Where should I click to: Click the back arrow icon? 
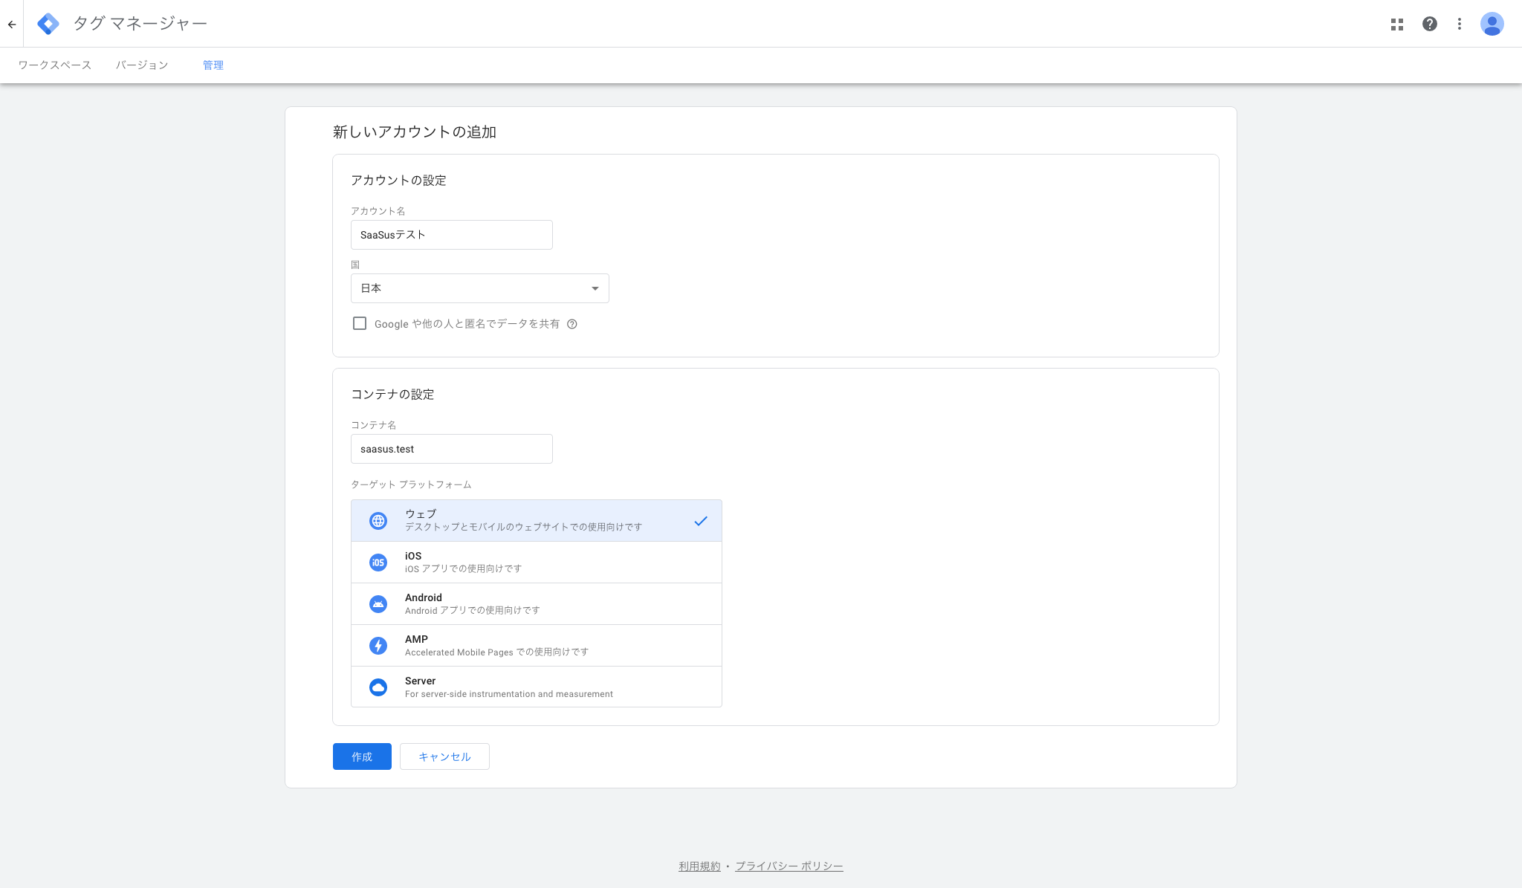pyautogui.click(x=12, y=24)
